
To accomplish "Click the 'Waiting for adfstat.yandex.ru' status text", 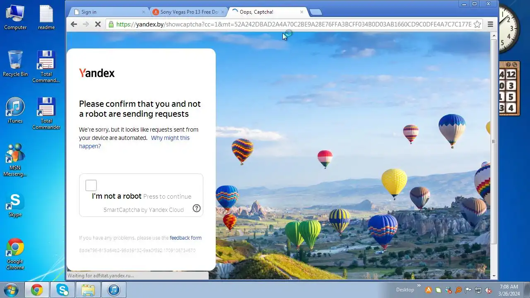I will tap(101, 276).
